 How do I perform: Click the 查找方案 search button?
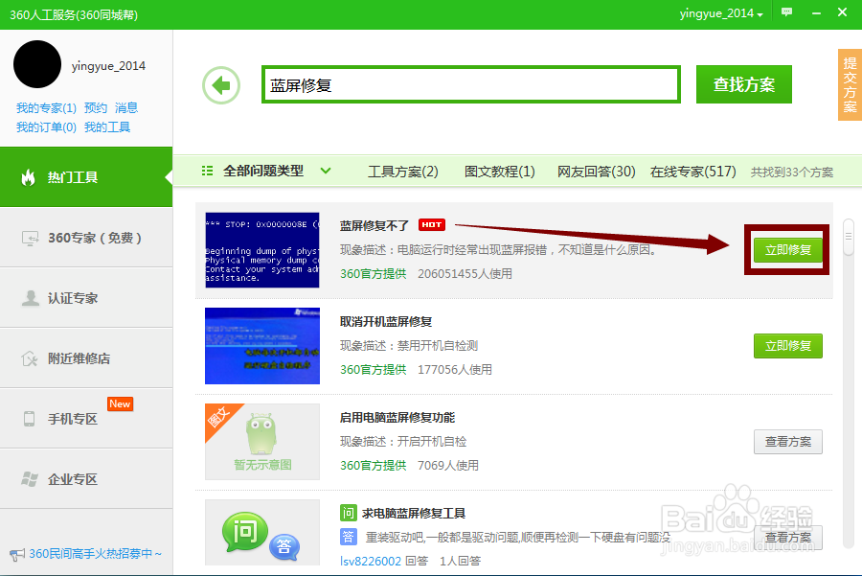(x=744, y=84)
